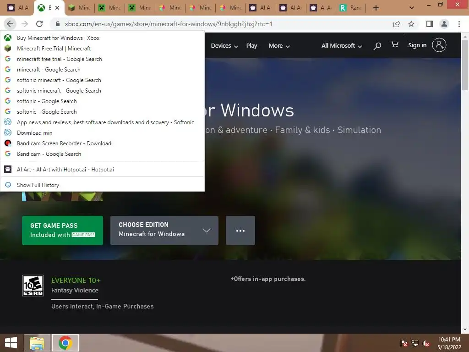Image resolution: width=469 pixels, height=352 pixels.
Task: Click the browser forward arrow
Action: click(x=25, y=24)
